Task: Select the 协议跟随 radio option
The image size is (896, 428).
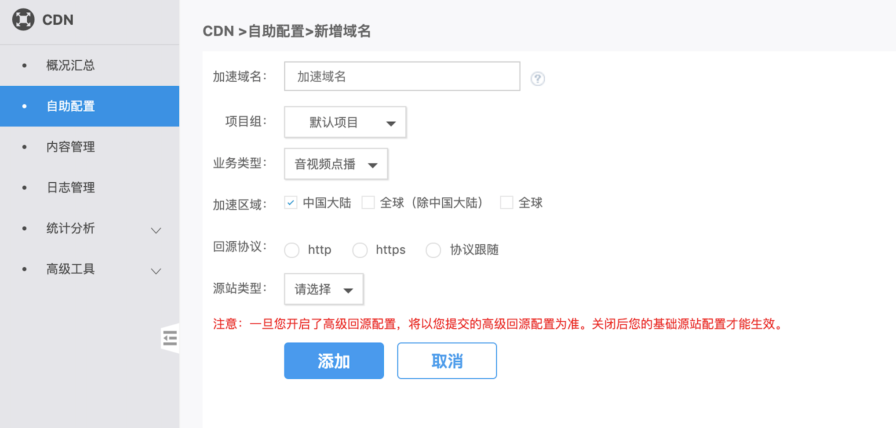Action: [x=433, y=250]
